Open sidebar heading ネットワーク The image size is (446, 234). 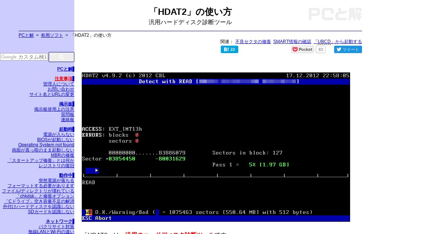pos(59,221)
